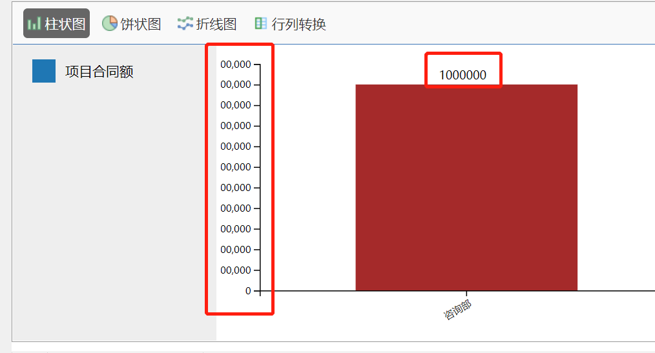Click the pie chart icon beside 饼状图
The height and width of the screenshot is (353, 655).
point(109,23)
